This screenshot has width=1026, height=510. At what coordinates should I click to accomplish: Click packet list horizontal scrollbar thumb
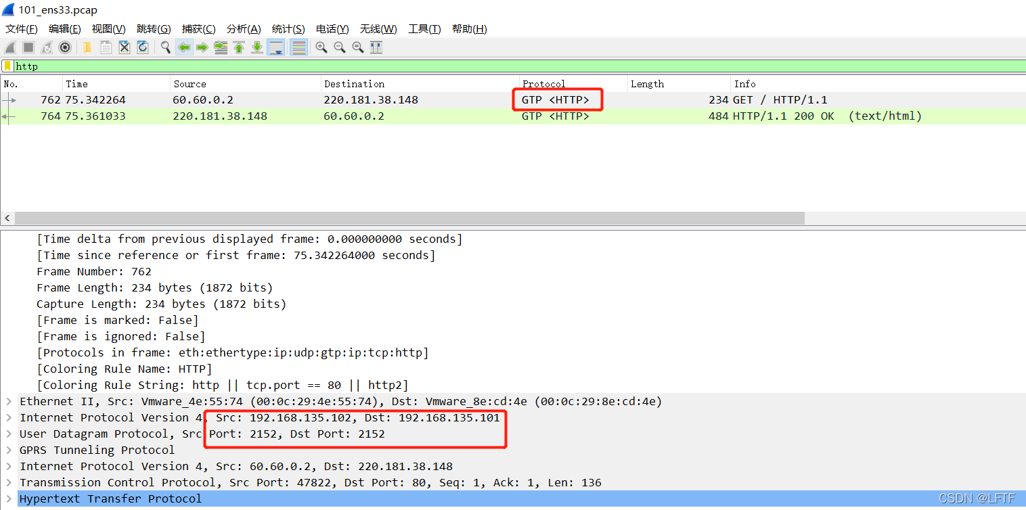[409, 218]
